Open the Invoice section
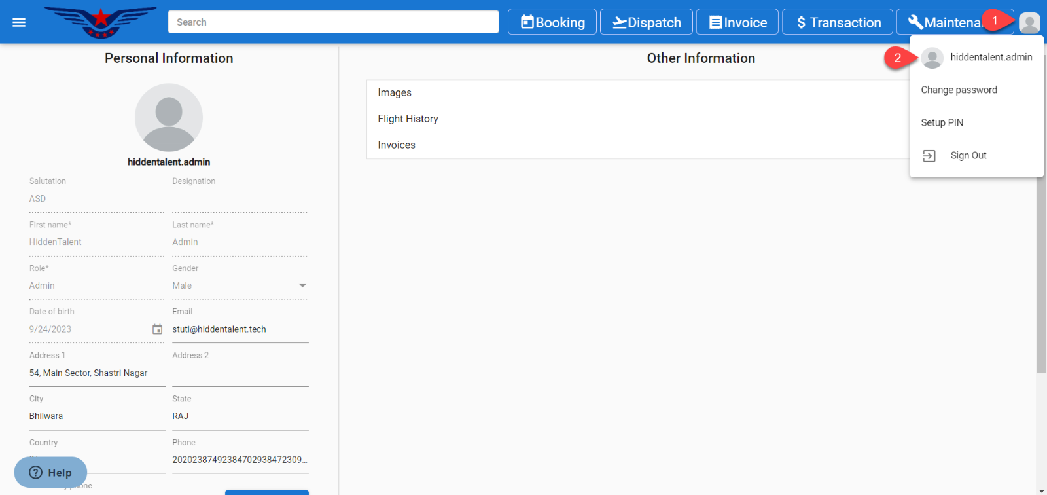This screenshot has width=1047, height=495. tap(737, 22)
